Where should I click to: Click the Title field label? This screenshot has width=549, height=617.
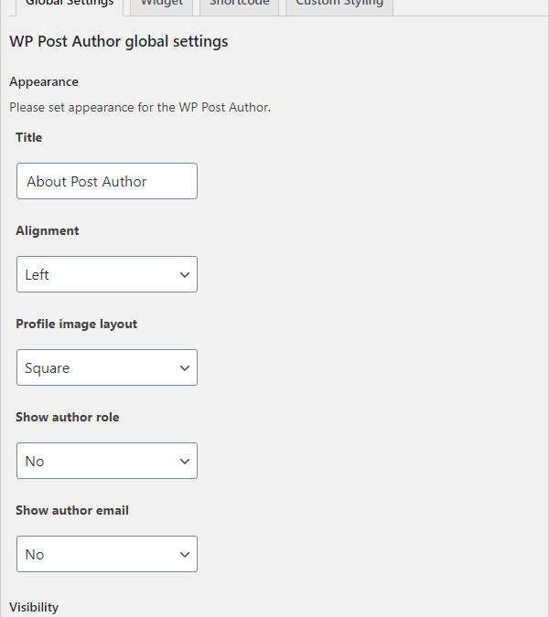pyautogui.click(x=28, y=137)
